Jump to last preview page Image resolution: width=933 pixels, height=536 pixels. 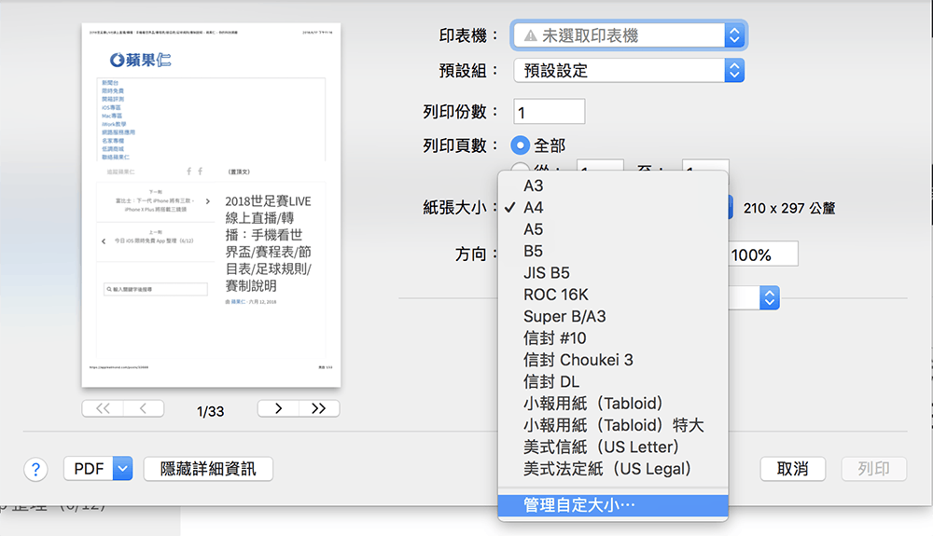(x=318, y=408)
